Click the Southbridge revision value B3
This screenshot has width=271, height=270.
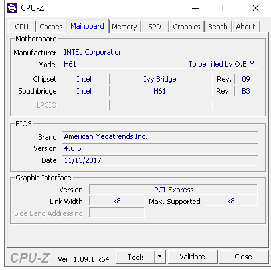click(x=246, y=91)
